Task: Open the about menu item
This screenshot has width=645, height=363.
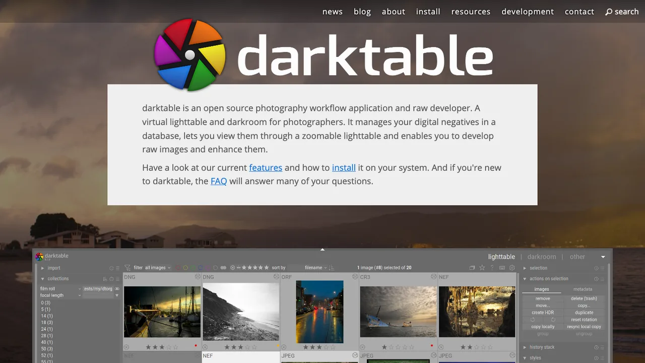Action: click(394, 12)
